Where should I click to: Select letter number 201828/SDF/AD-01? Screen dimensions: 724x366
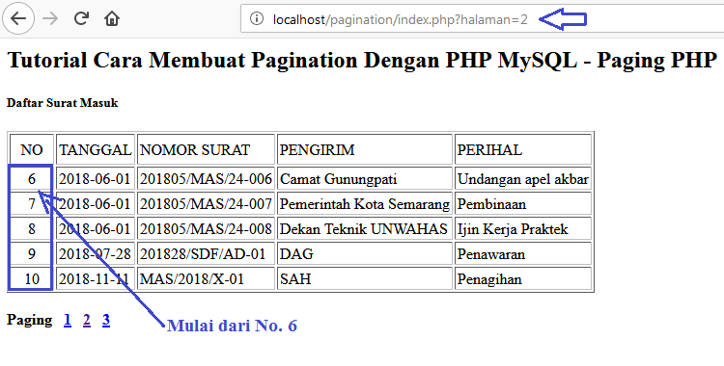pos(206,254)
